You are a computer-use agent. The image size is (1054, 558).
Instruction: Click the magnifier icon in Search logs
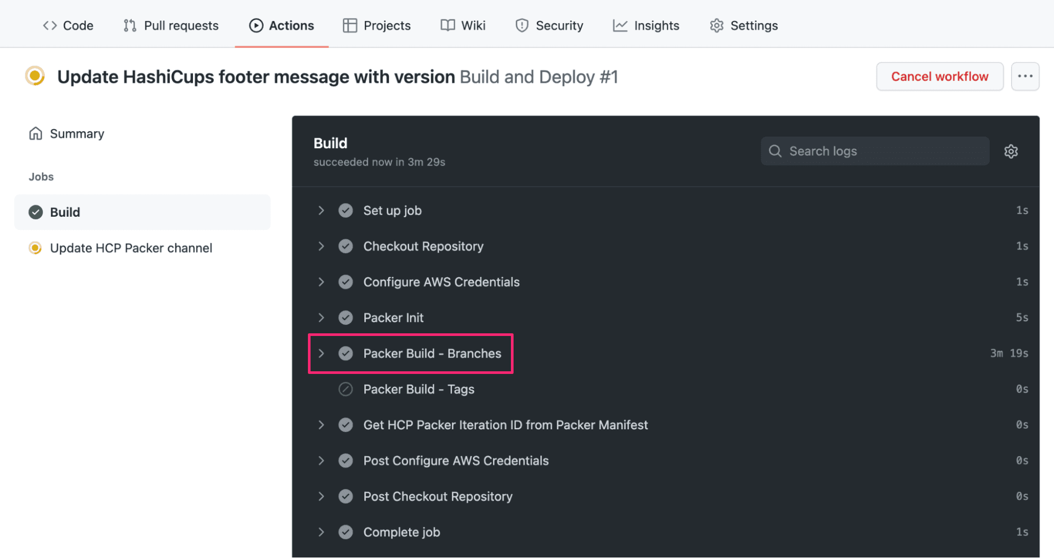click(x=775, y=151)
